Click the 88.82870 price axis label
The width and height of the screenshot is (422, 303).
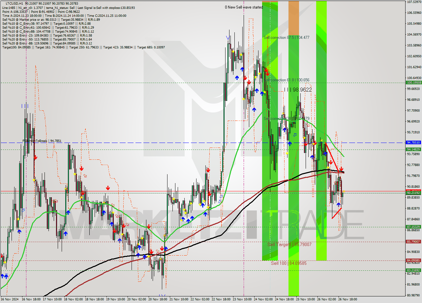click(x=414, y=208)
